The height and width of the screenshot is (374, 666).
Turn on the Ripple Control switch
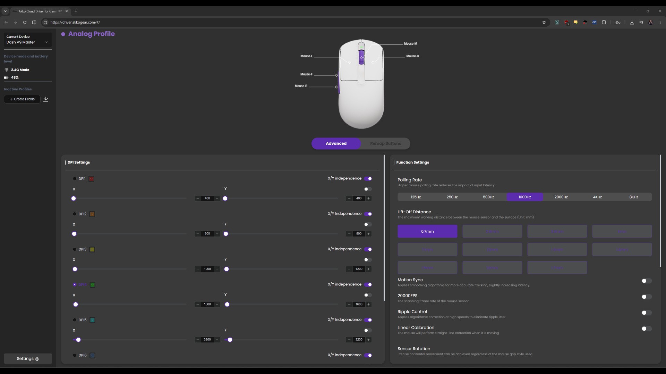[x=646, y=313]
